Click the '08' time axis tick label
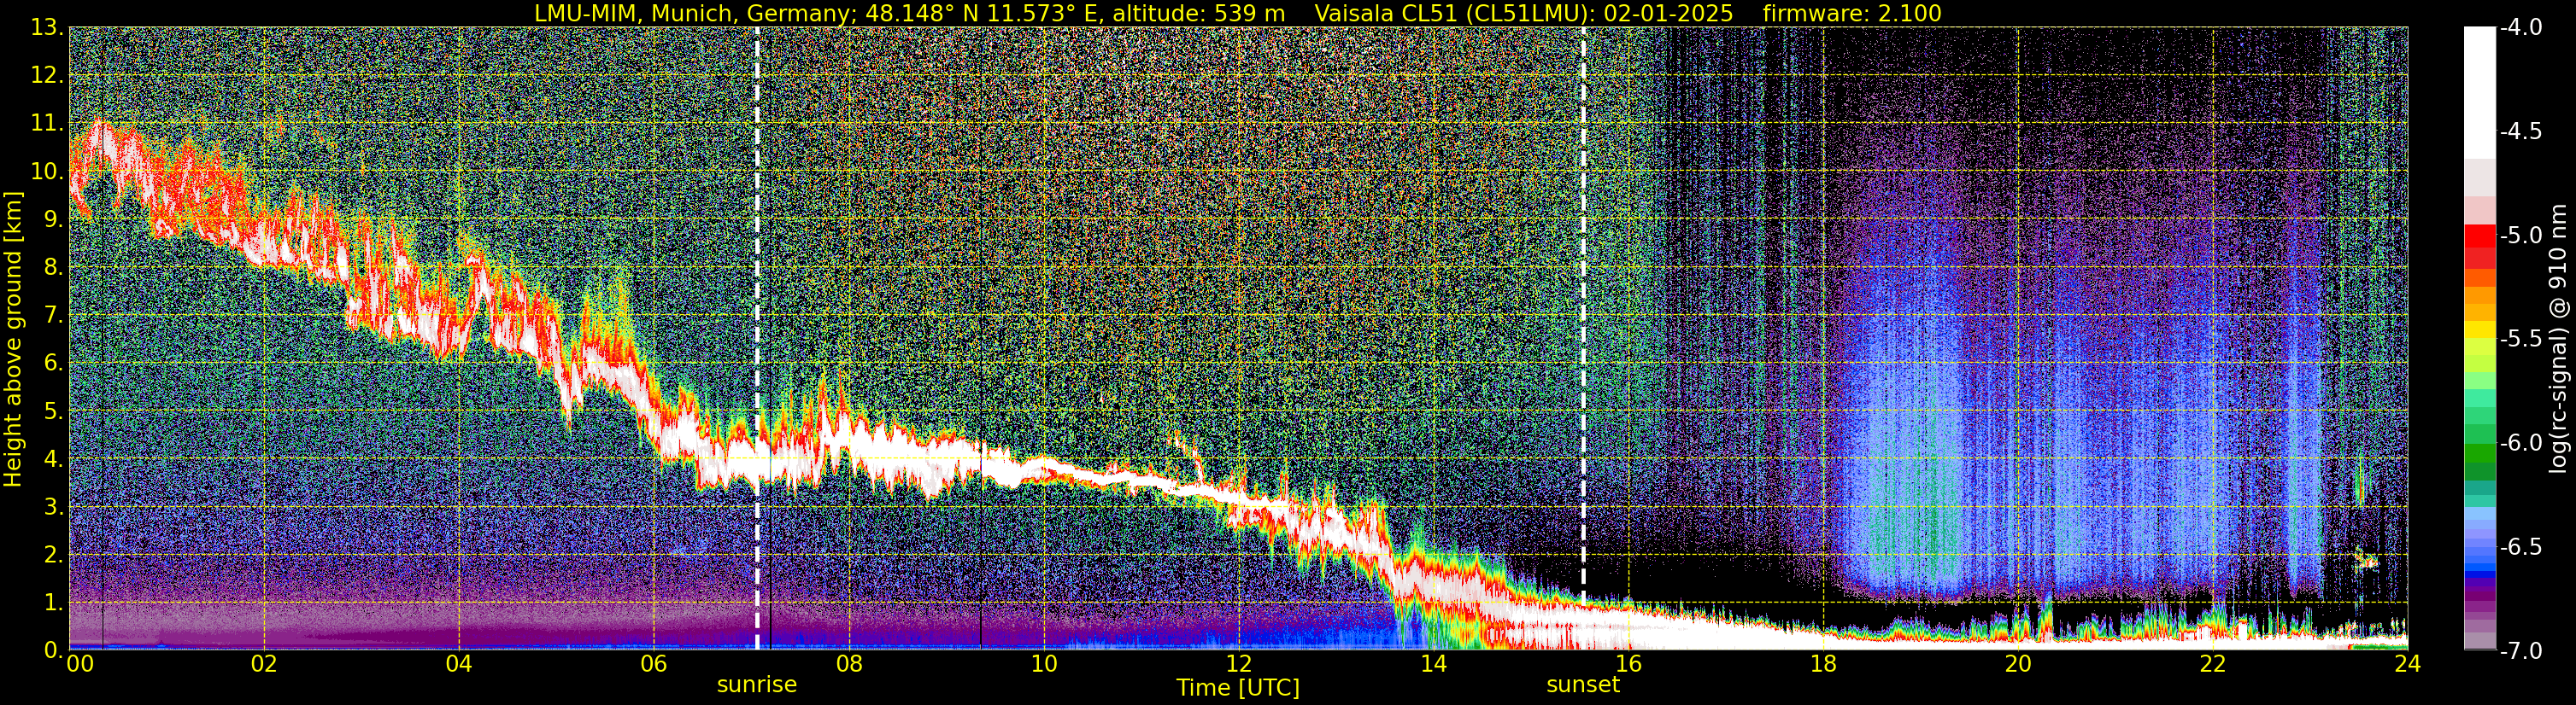Image resolution: width=2576 pixels, height=705 pixels. point(848,664)
